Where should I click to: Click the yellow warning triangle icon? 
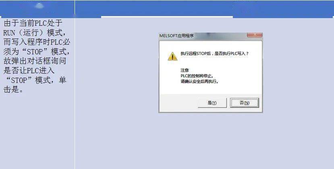click(172, 56)
